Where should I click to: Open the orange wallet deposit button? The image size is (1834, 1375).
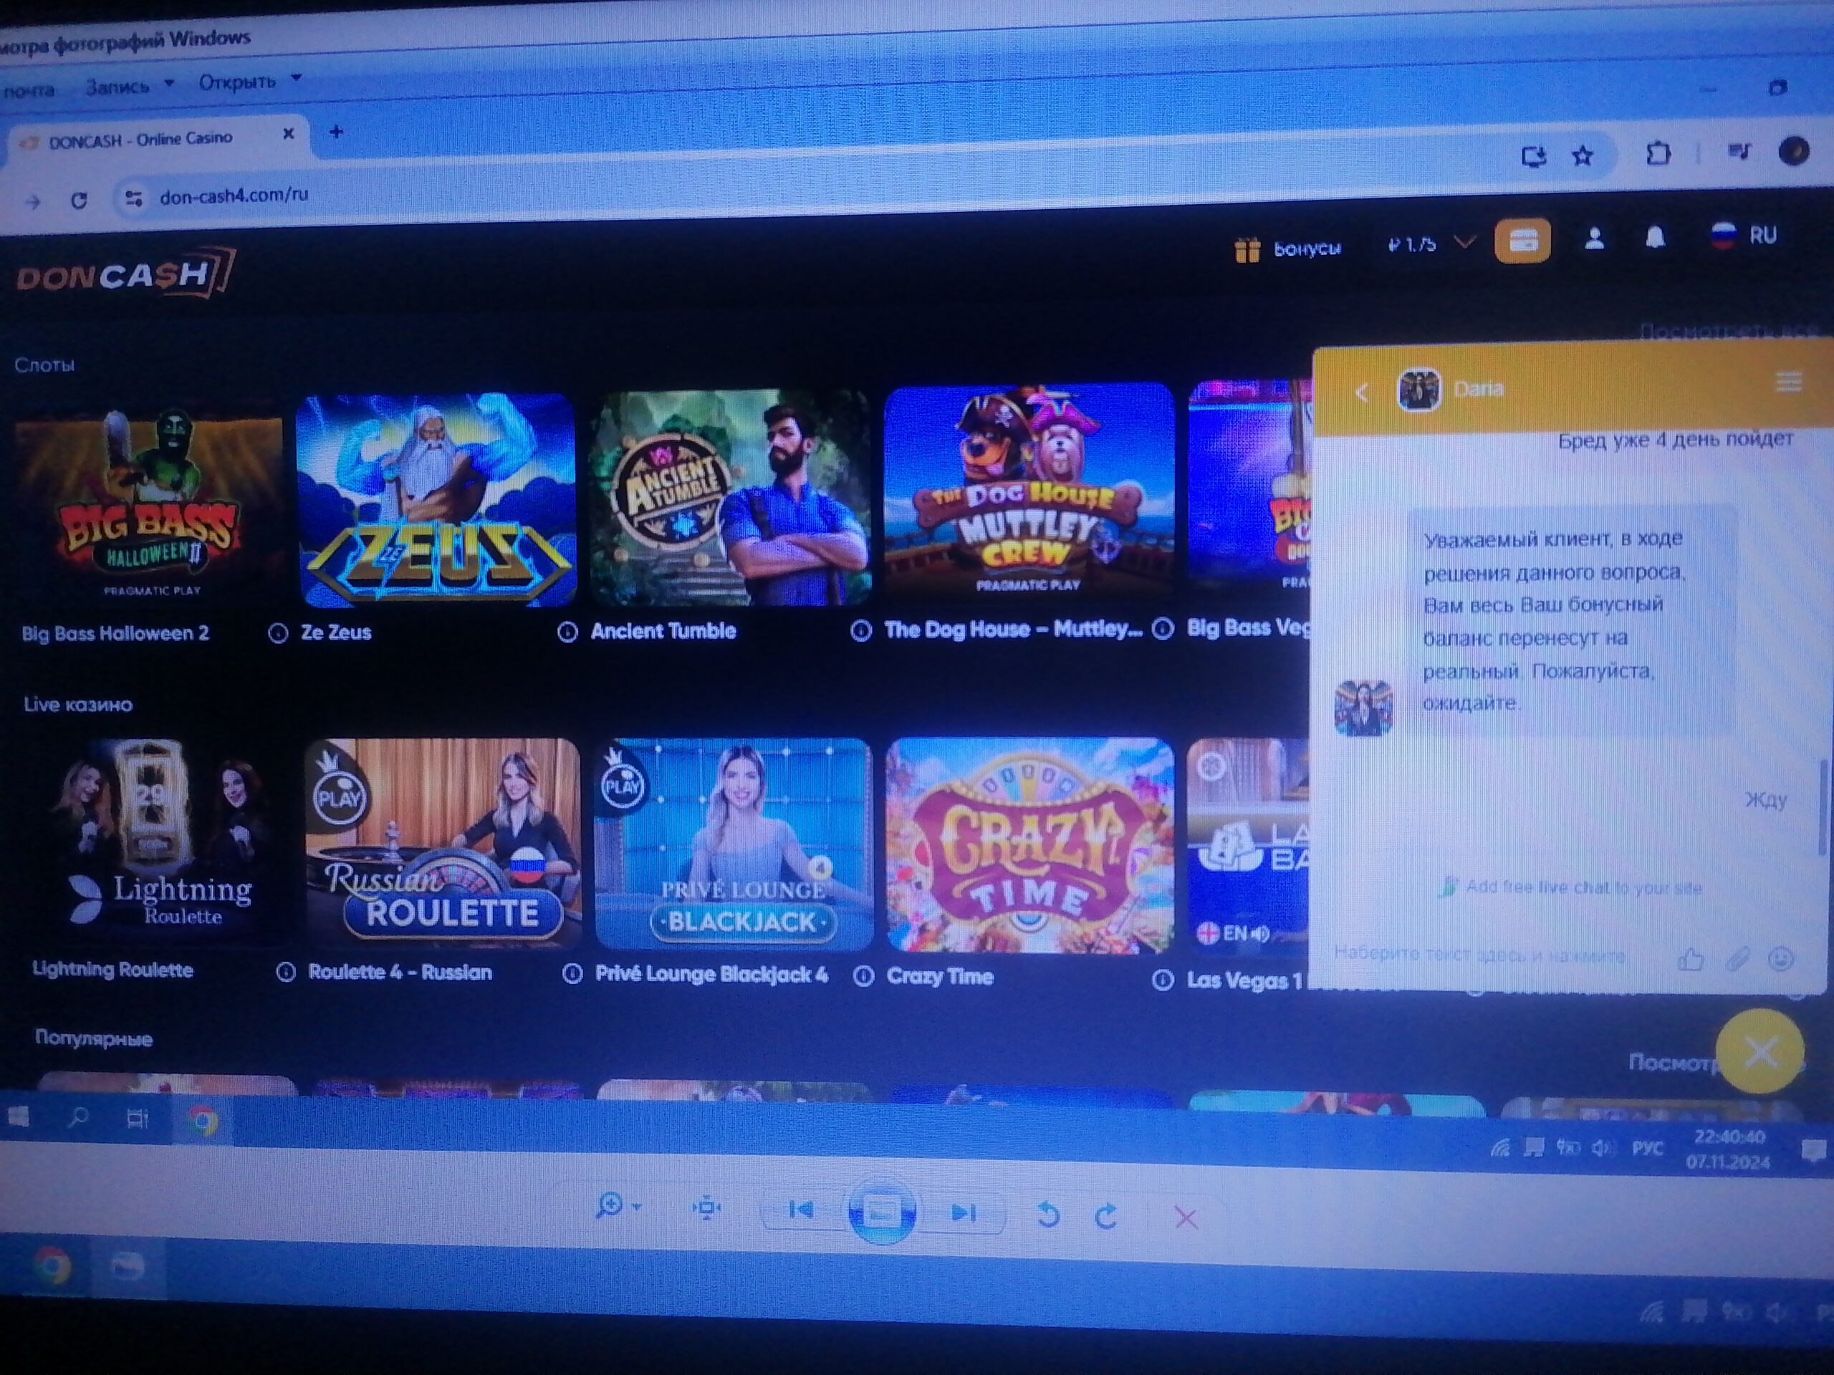click(1523, 241)
